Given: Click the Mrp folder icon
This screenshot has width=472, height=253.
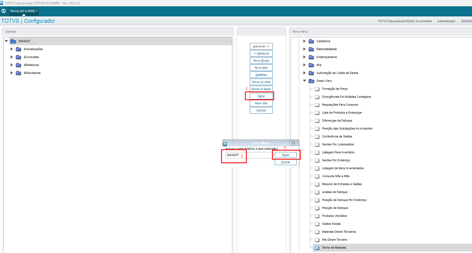Looking at the screenshot, I should (x=311, y=65).
